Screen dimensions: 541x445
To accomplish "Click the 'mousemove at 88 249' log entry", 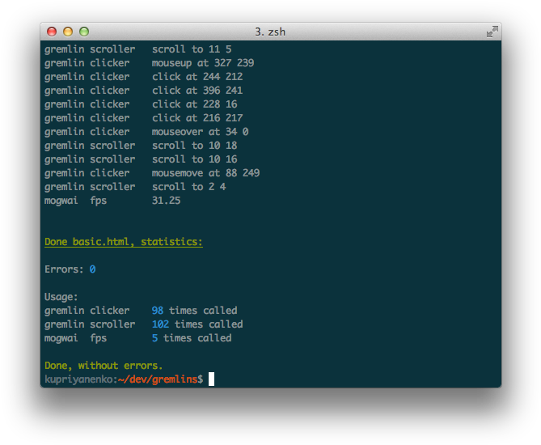I will click(205, 173).
